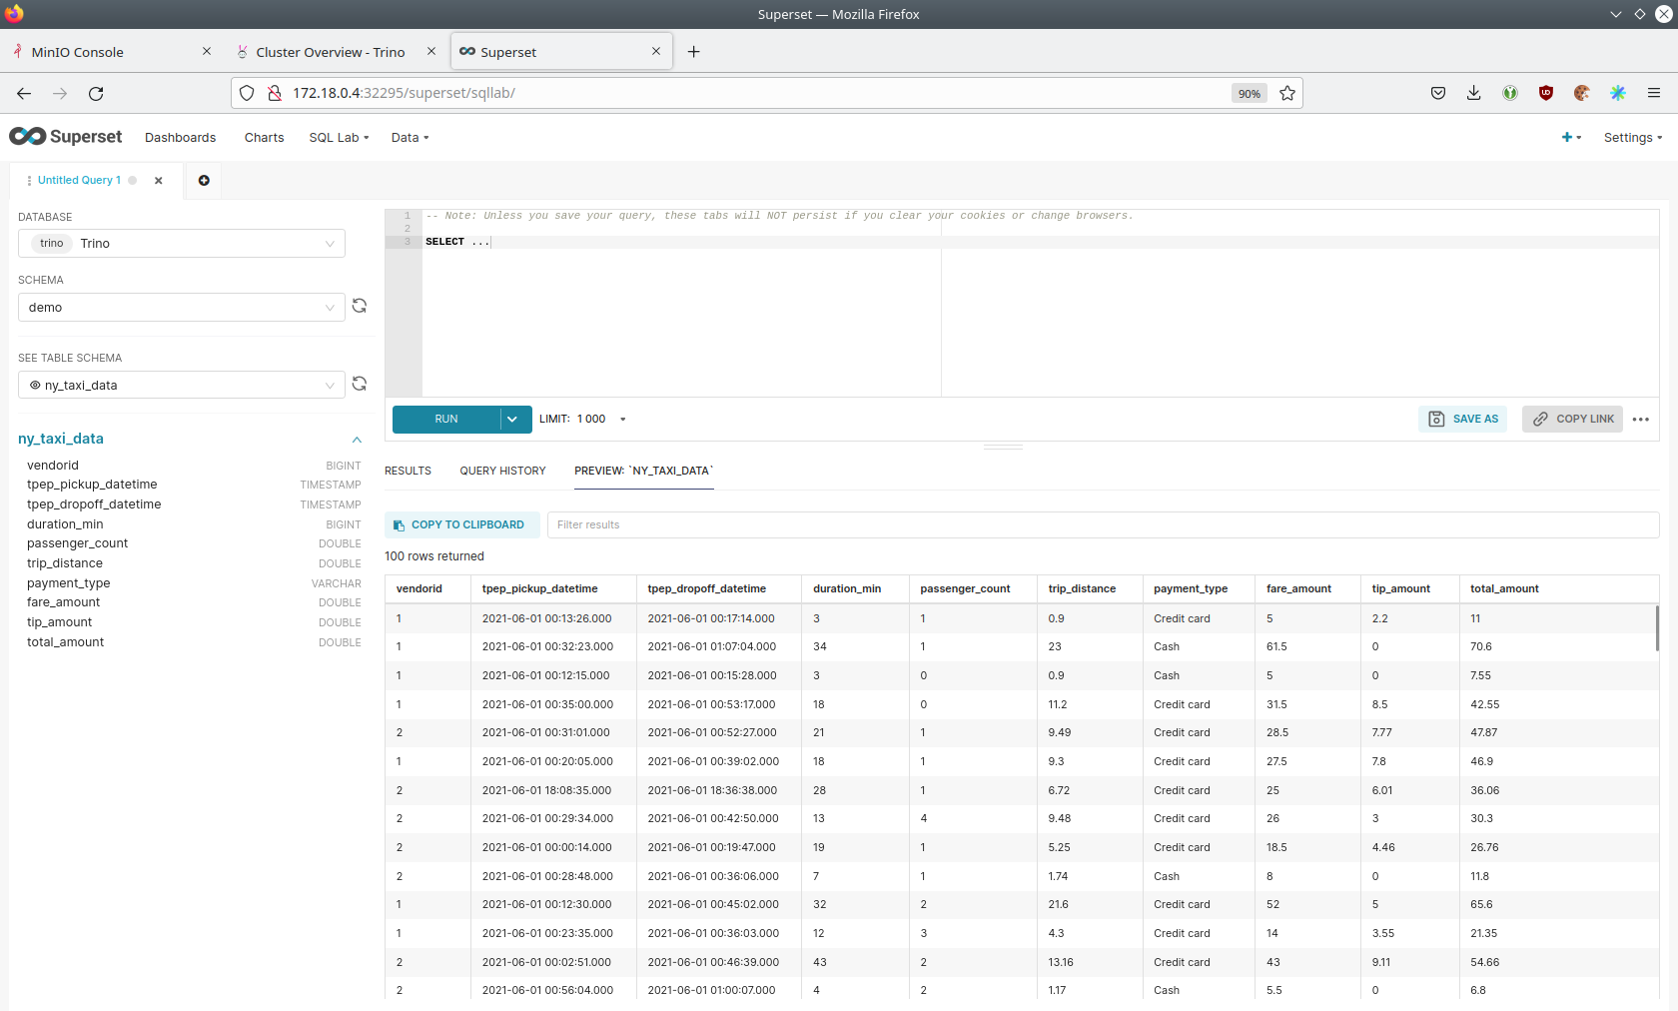
Task: Refresh the table list icon
Action: click(x=360, y=384)
